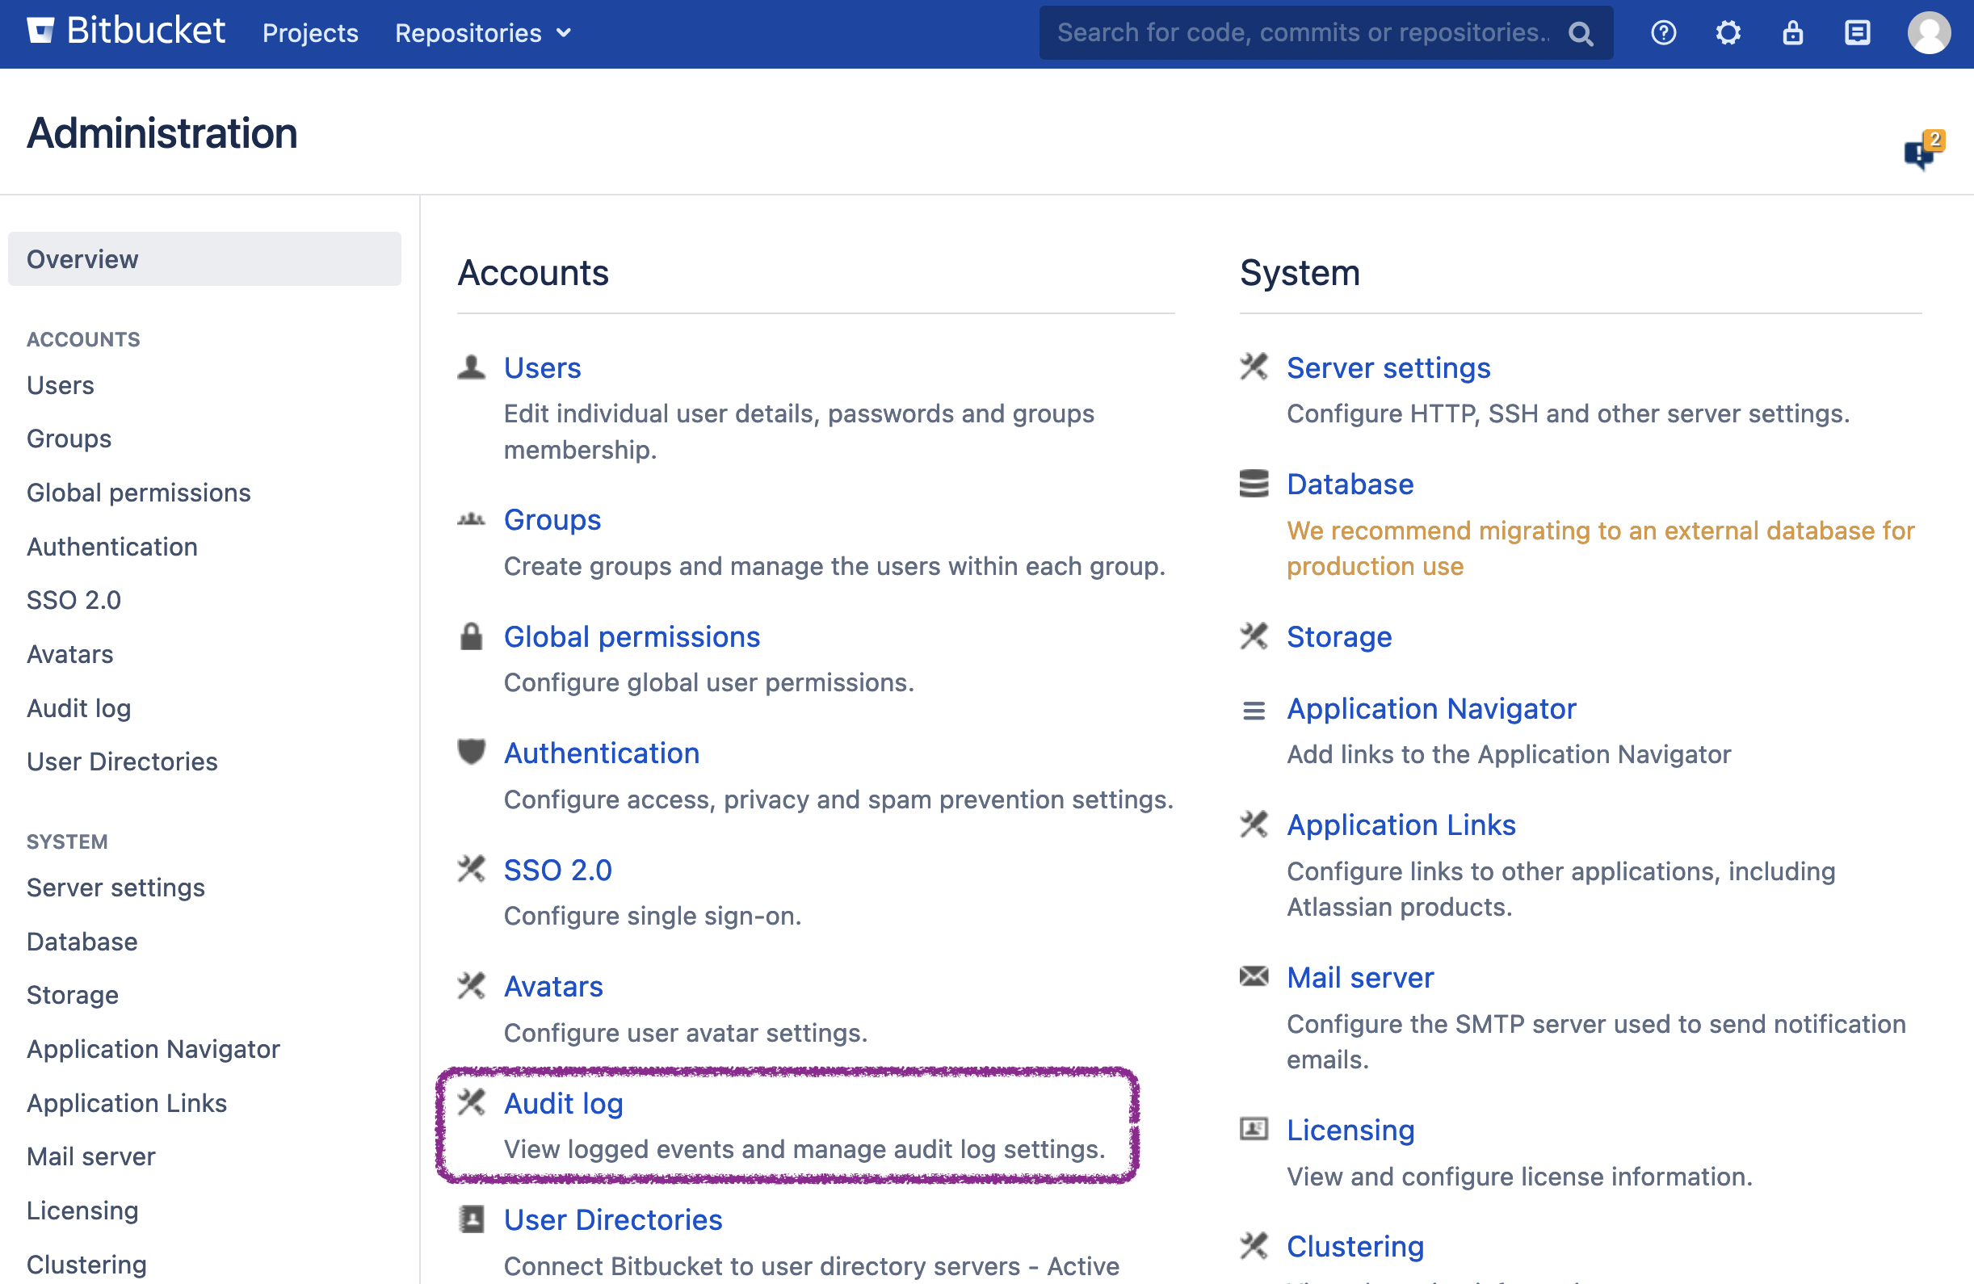Select Global permissions in left sidebar
Image resolution: width=1974 pixels, height=1284 pixels.
pyautogui.click(x=138, y=493)
